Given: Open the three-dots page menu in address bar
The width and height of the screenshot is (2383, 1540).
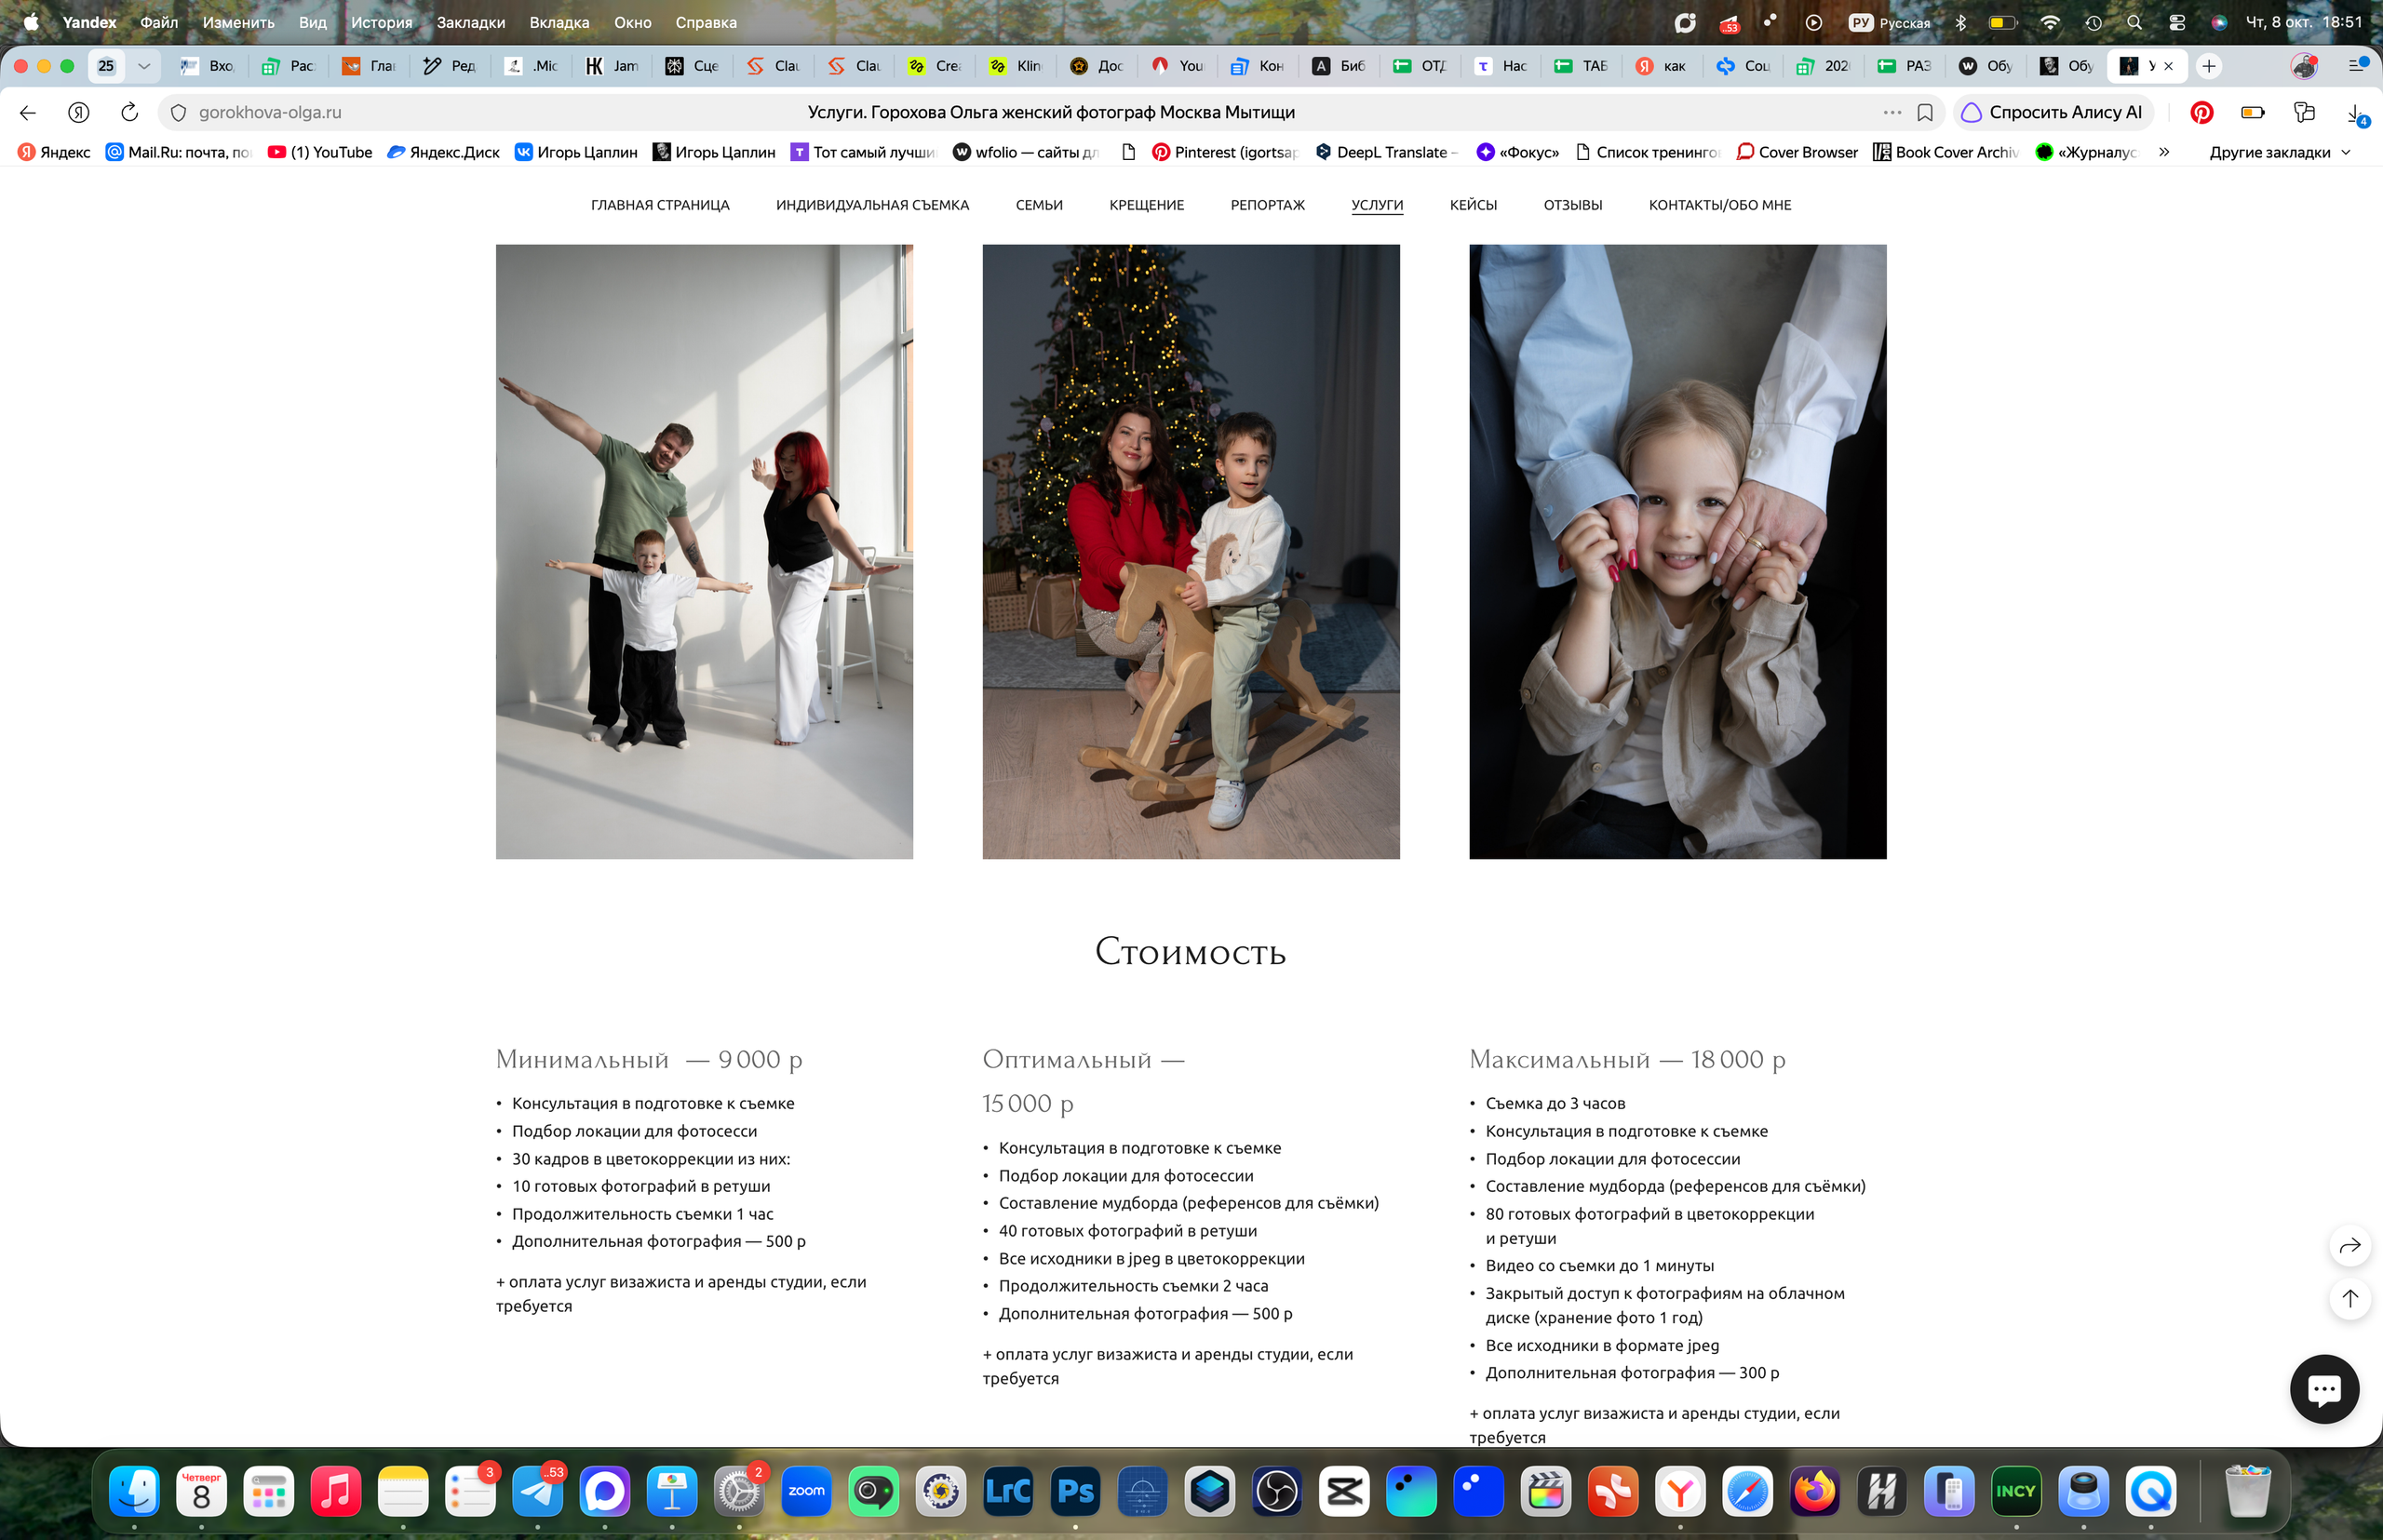Looking at the screenshot, I should click(1892, 113).
